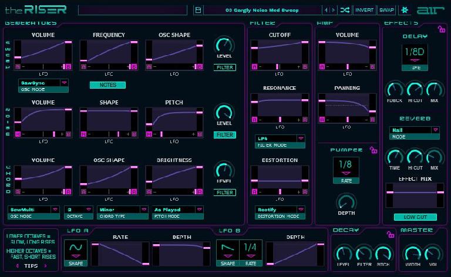Click the save preset disk icon

[x=198, y=10]
